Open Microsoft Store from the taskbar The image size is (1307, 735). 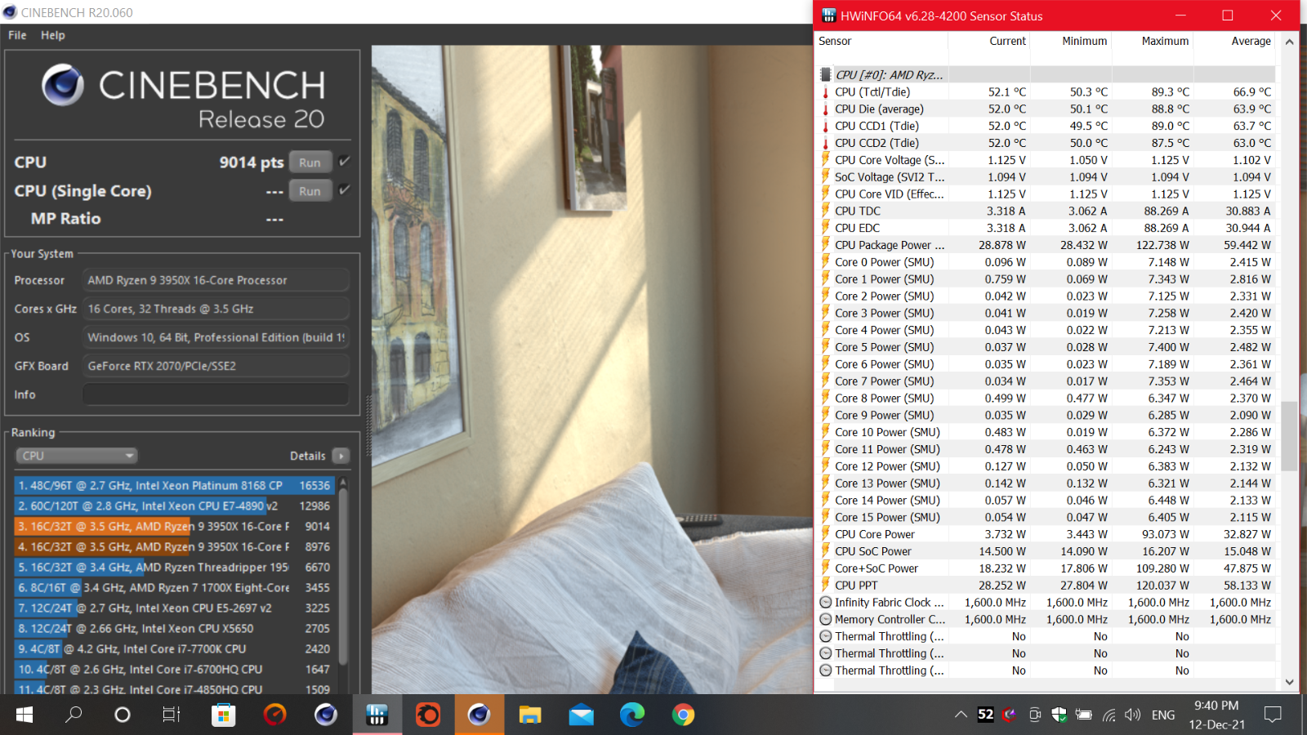tap(222, 715)
